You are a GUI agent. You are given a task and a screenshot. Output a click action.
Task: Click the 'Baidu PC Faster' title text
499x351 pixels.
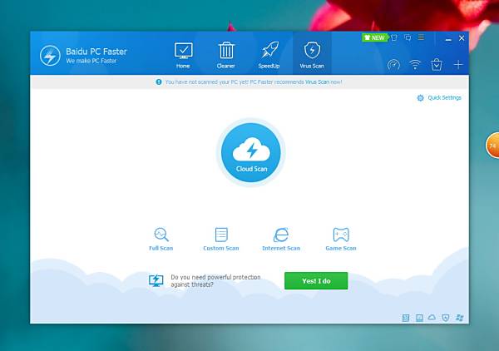click(x=96, y=52)
